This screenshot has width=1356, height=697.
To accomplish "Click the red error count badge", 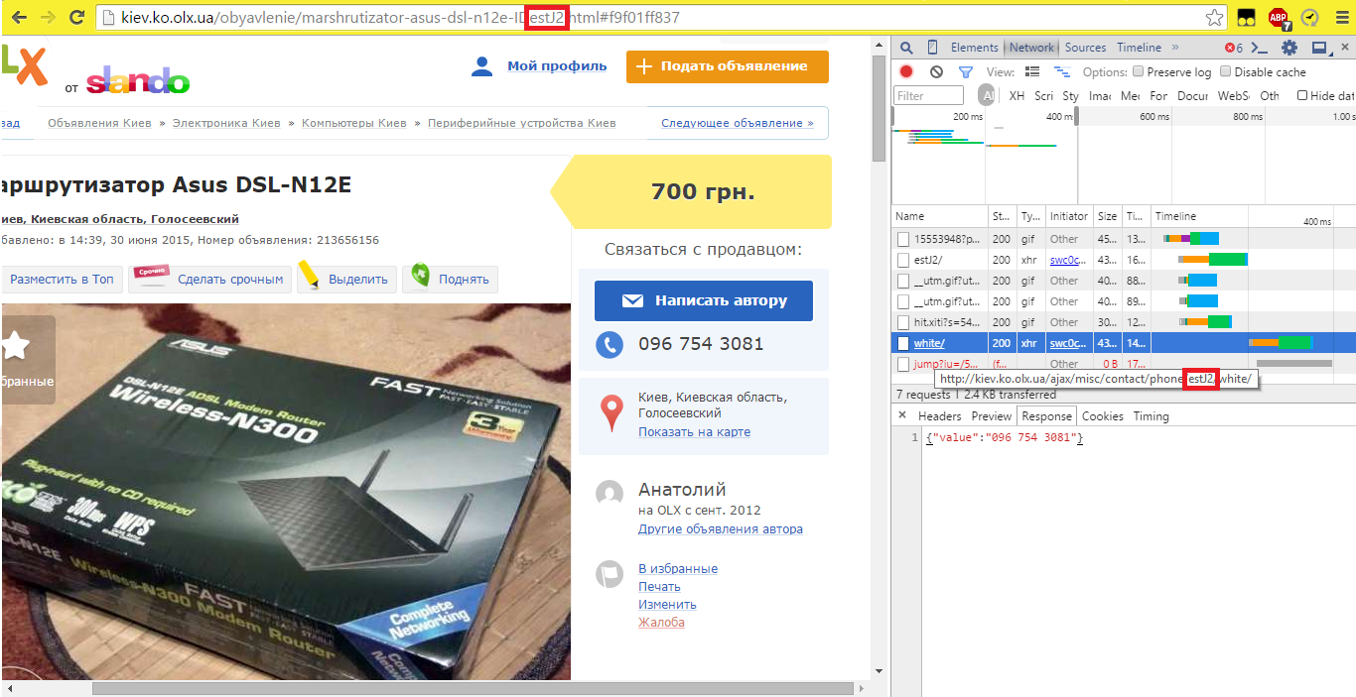I will [x=1233, y=47].
